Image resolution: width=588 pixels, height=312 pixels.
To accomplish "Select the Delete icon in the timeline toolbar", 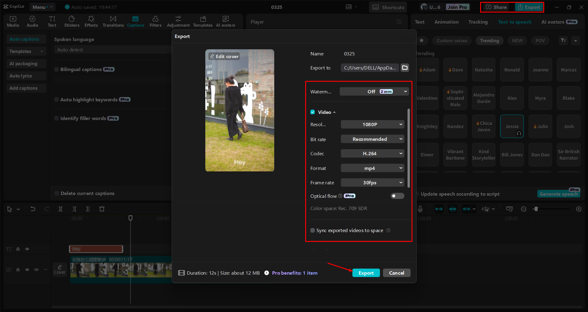I will pyautogui.click(x=102, y=209).
